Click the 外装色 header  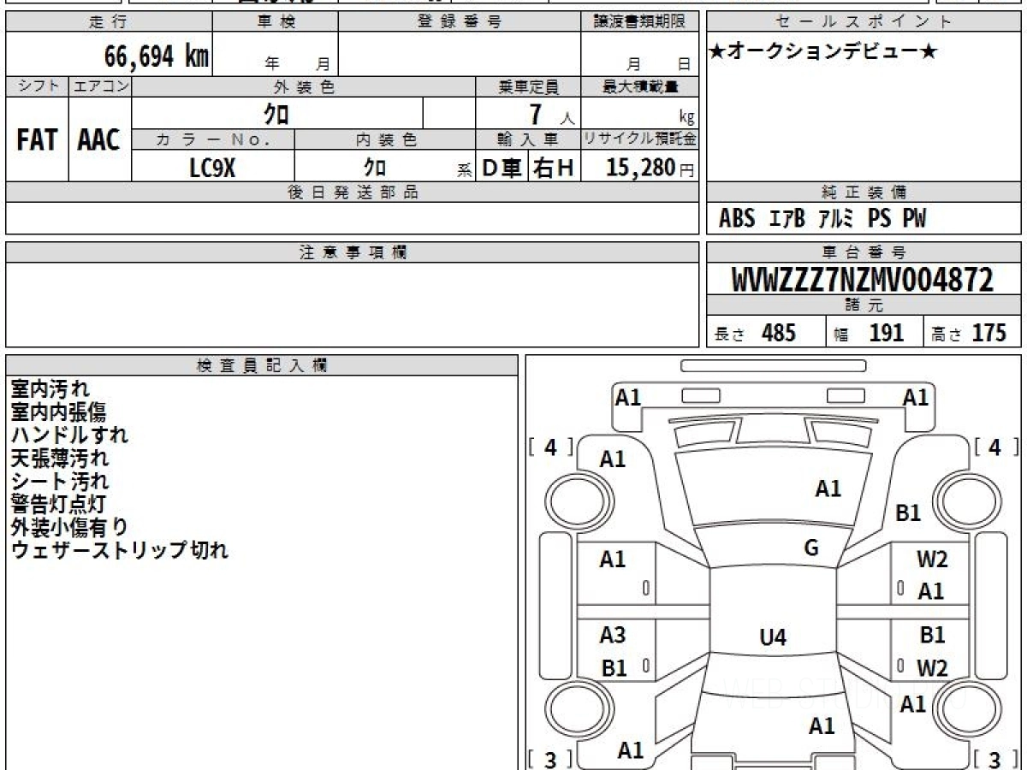[304, 86]
